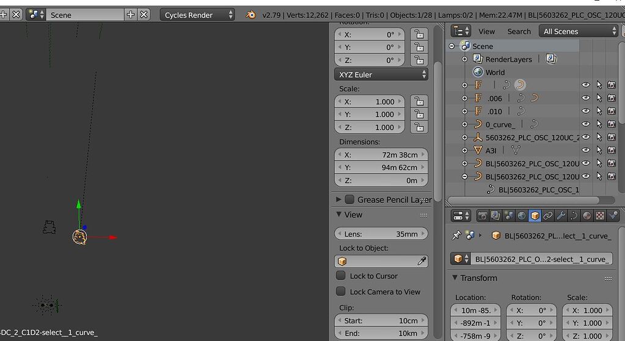Click the RenderLayers icon right of its label
The height and width of the screenshot is (341, 625).
click(x=551, y=59)
